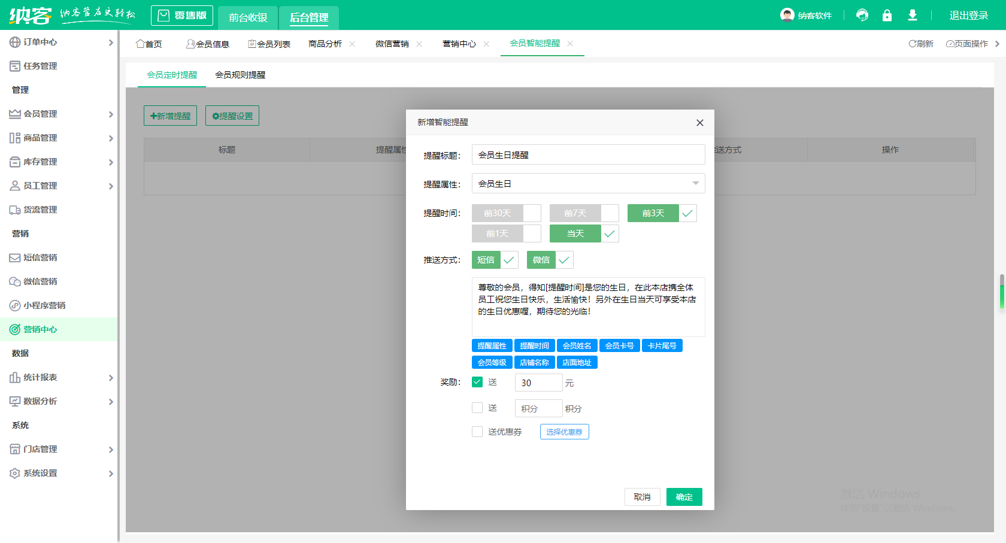1006x543 pixels.
Task: Click the 数据分析 monitor icon
Action: [15, 401]
